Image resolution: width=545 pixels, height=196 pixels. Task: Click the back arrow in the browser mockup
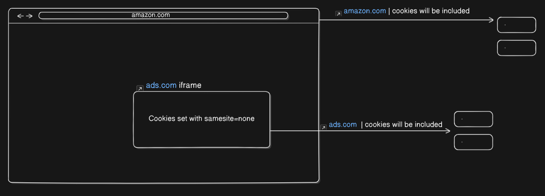[20, 16]
